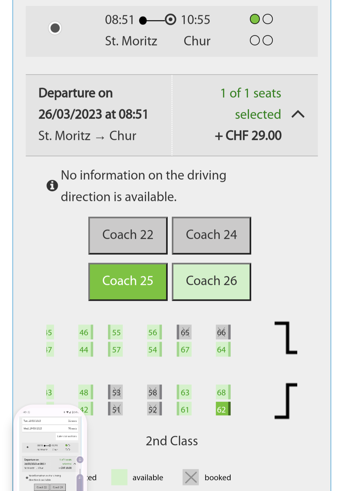The width and height of the screenshot is (343, 491).
Task: Click the available legend green swatch
Action: 119,477
